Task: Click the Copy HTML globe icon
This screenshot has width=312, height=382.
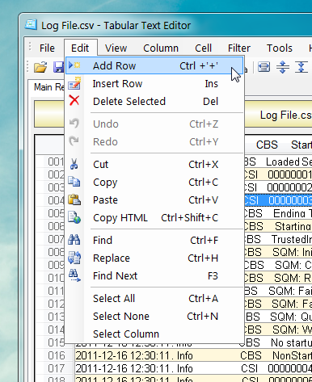Action: (74, 217)
